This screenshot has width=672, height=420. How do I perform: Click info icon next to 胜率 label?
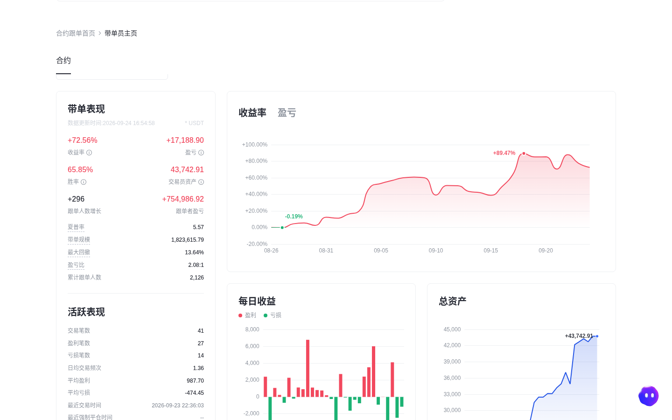tap(84, 182)
